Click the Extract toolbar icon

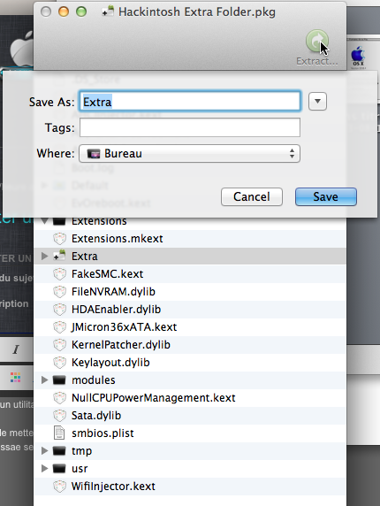317,41
